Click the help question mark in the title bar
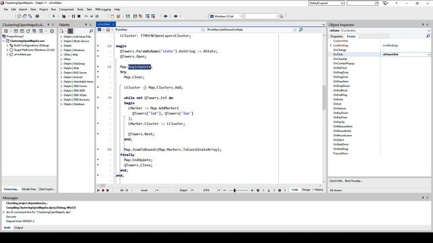The width and height of the screenshot is (433, 243). click(396, 3)
